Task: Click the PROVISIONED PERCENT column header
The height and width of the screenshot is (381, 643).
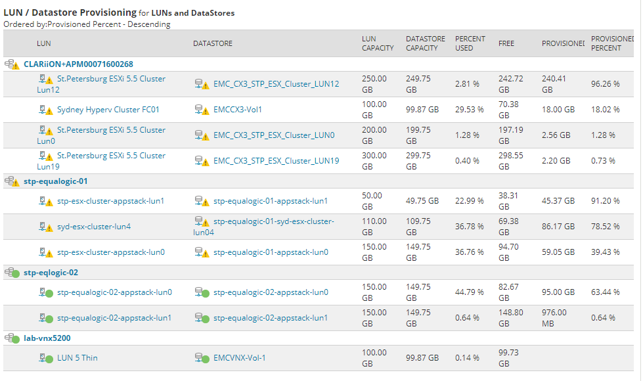Action: (x=612, y=43)
